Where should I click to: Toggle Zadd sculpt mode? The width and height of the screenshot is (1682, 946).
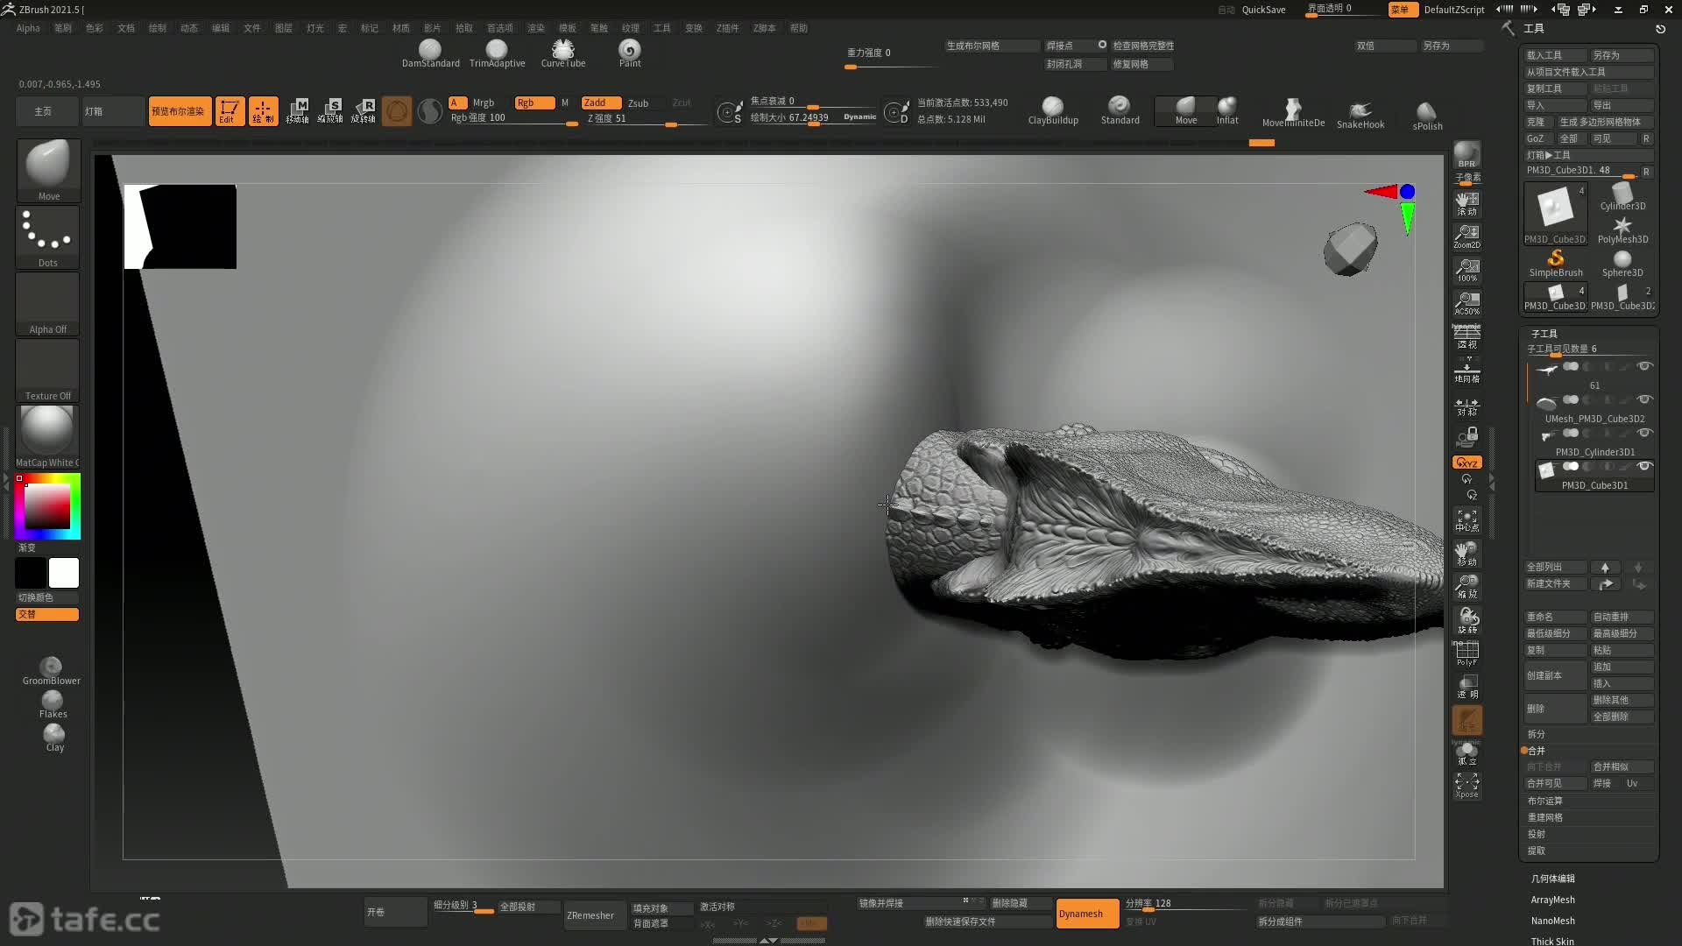click(x=601, y=102)
